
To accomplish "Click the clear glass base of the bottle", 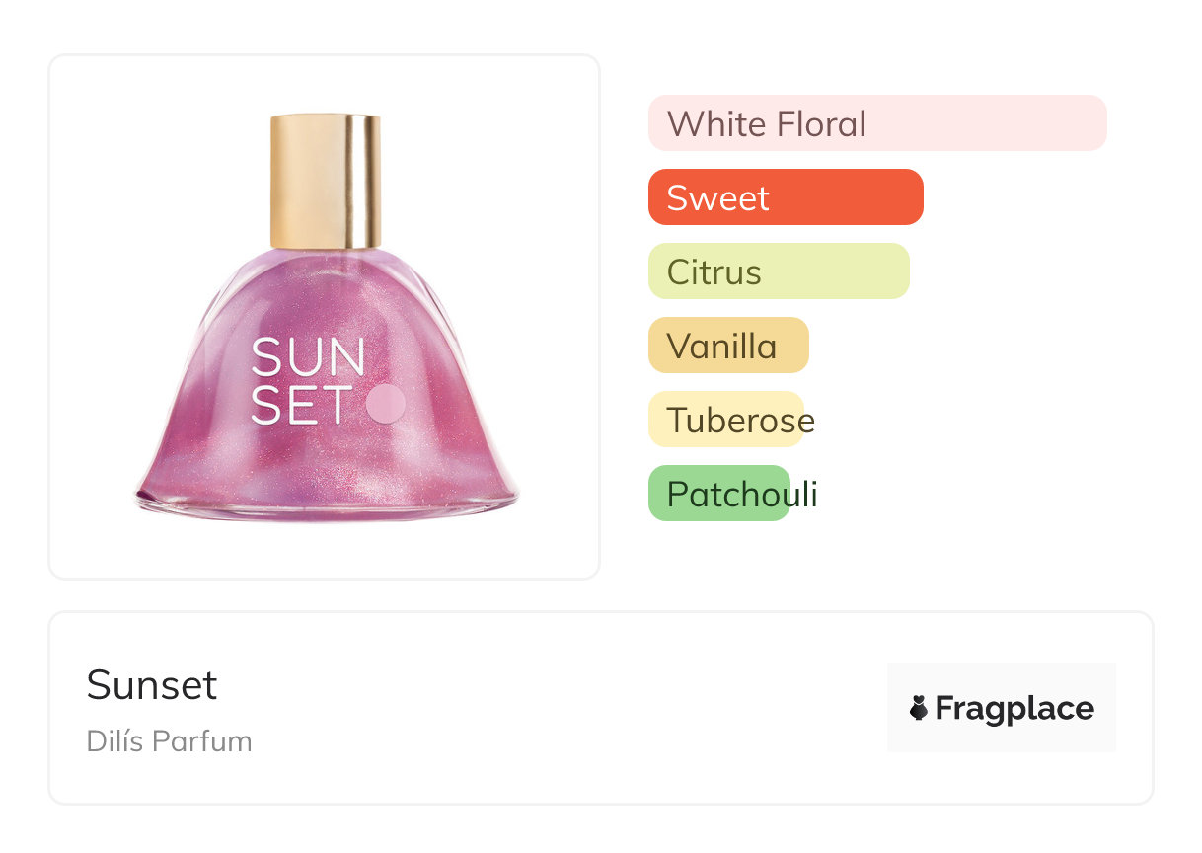I will [x=326, y=507].
